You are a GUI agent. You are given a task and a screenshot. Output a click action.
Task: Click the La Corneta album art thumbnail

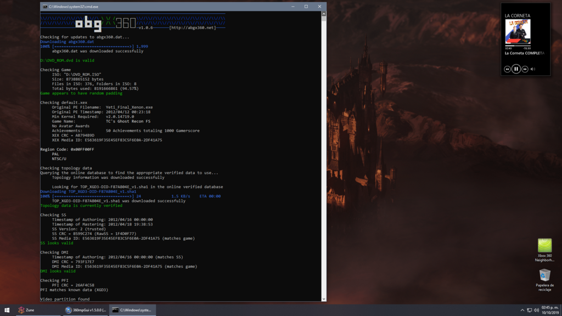518,32
